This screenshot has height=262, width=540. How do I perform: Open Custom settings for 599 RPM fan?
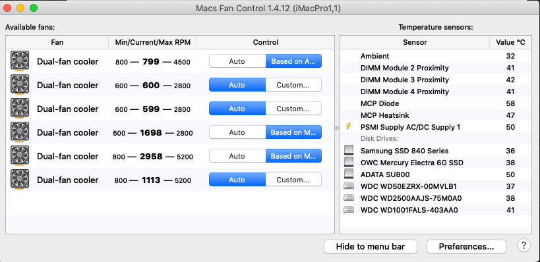click(x=293, y=109)
